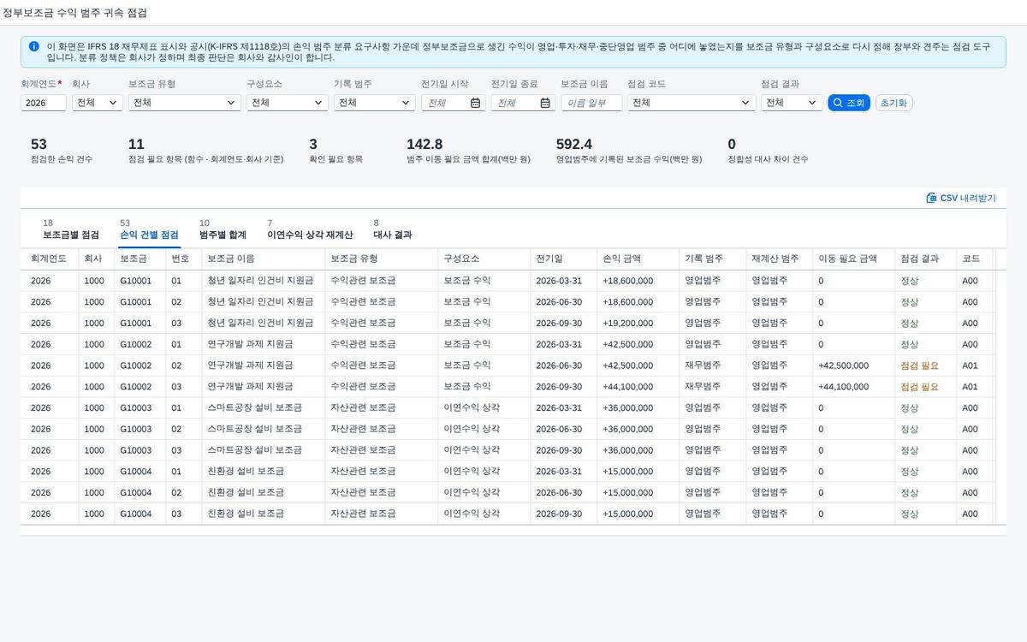Image resolution: width=1027 pixels, height=642 pixels.
Task: Click code A01 in the G10002 번호 02 row
Action: pos(970,366)
